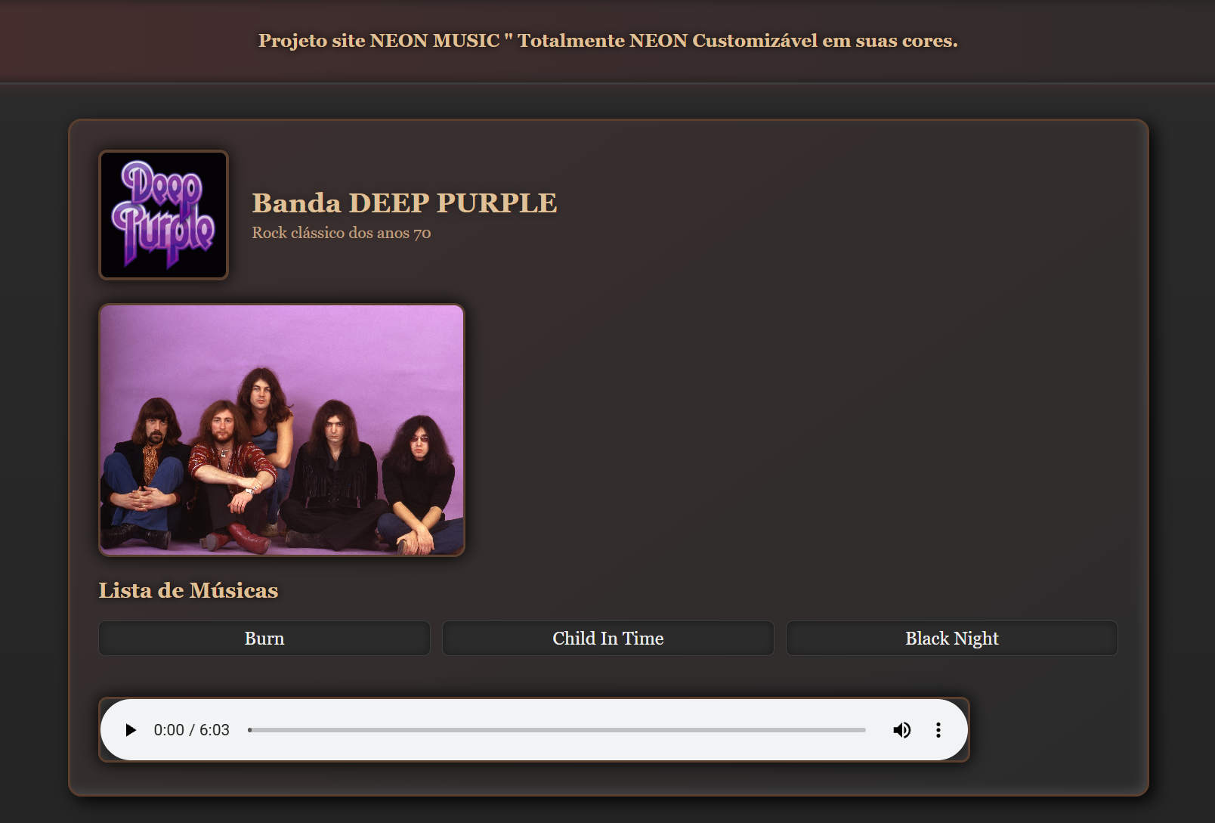Viewport: 1215px width, 823px height.
Task: Select the Black Night song button
Action: coord(952,639)
